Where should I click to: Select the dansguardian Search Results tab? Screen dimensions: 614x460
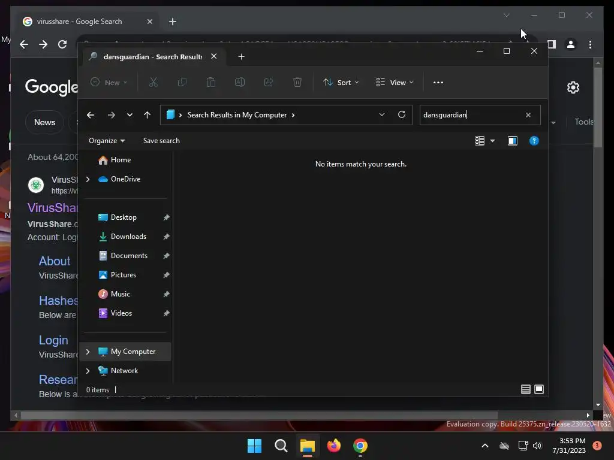pyautogui.click(x=153, y=57)
